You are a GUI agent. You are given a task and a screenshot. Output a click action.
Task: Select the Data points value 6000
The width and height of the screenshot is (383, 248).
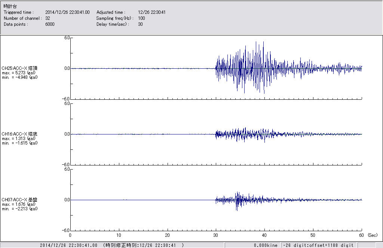[50, 24]
